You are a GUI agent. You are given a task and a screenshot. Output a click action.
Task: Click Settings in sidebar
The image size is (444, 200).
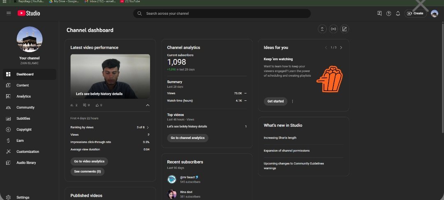[30, 198]
